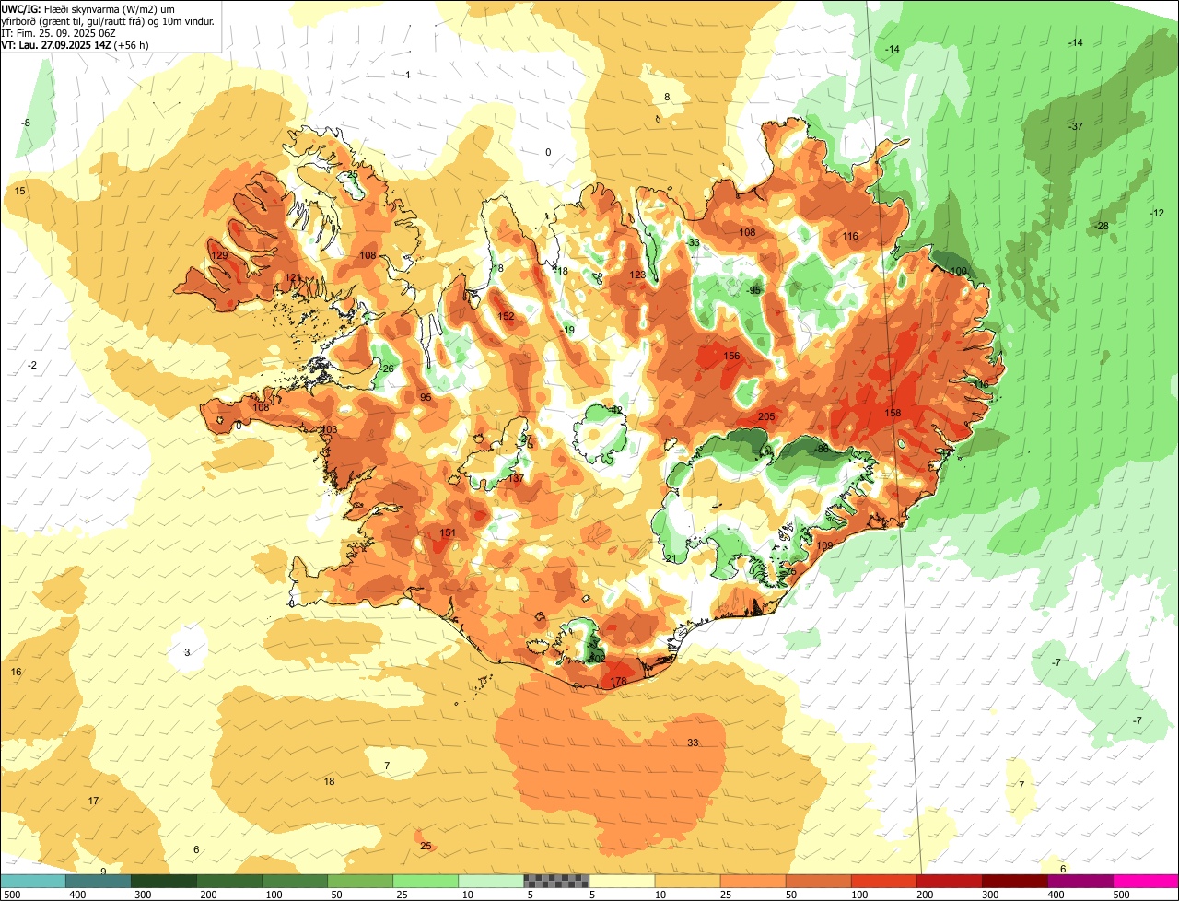The width and height of the screenshot is (1179, 901).
Task: Click the dark red 300 to 400 legend swatch
Action: click(x=1015, y=881)
